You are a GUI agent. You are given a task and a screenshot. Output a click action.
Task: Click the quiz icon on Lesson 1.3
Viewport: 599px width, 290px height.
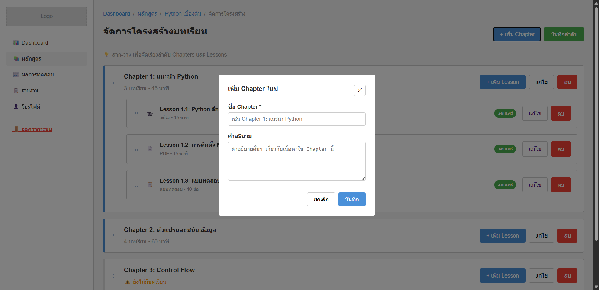[150, 185]
